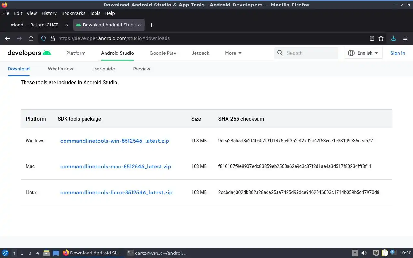413x258 pixels.
Task: Download commandlinetools-mac-8512546_latest.zip
Action: point(116,166)
